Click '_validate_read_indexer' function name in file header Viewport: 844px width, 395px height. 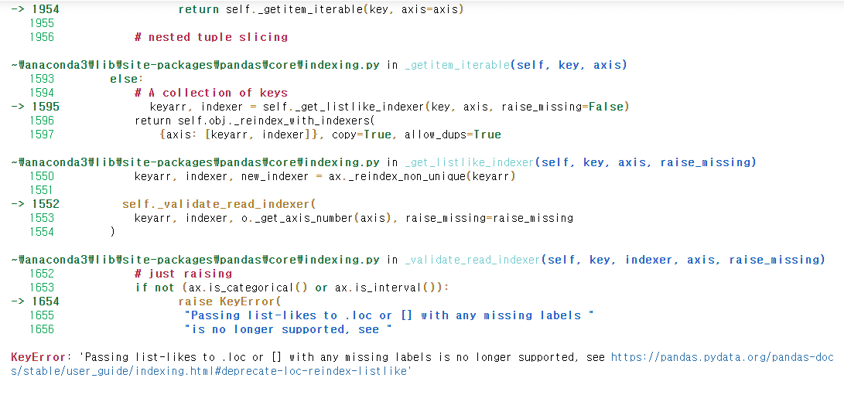(471, 260)
